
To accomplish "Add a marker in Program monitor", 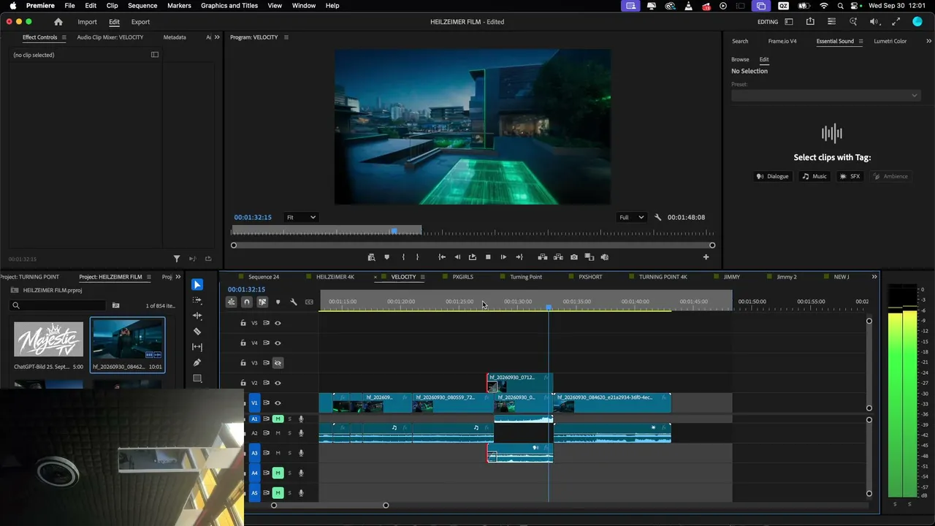I will coord(387,257).
